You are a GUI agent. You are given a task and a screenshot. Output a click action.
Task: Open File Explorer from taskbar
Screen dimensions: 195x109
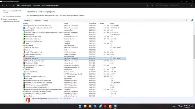click(90, 106)
